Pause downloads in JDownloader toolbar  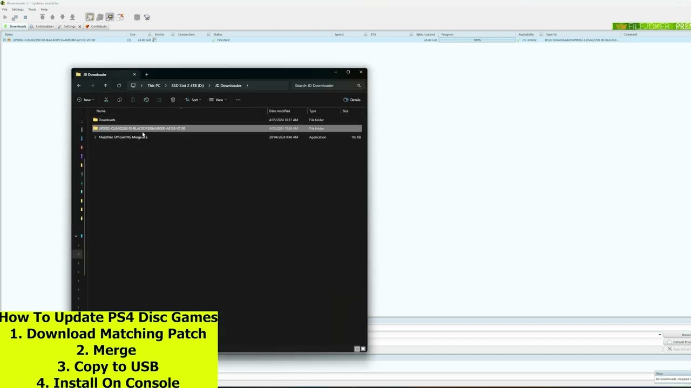[x=15, y=17]
